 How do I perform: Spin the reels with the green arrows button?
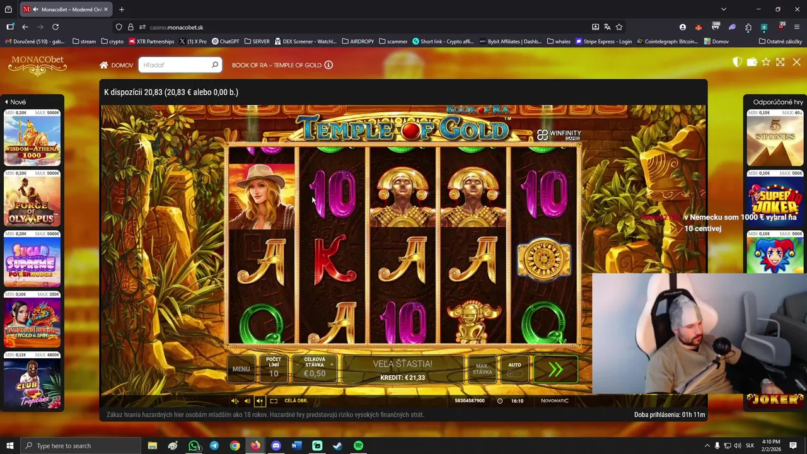[x=555, y=370]
